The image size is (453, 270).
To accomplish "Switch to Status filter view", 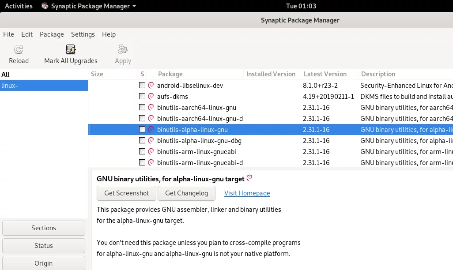I will pos(44,246).
